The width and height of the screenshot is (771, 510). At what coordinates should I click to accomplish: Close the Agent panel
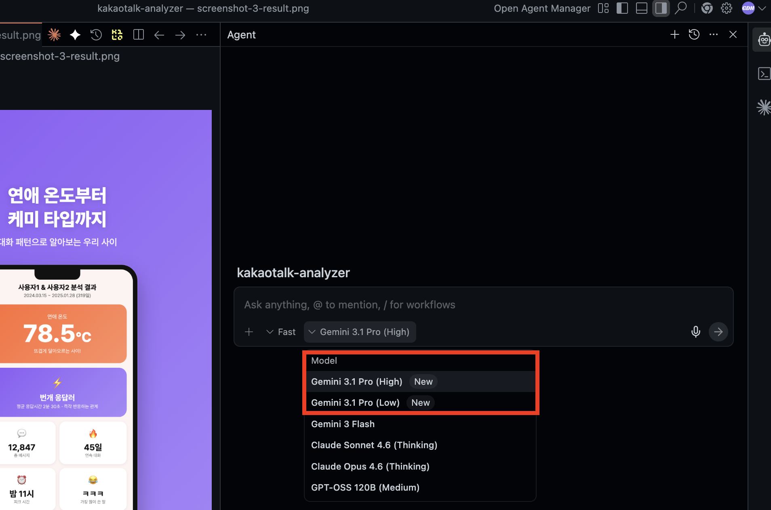point(733,35)
